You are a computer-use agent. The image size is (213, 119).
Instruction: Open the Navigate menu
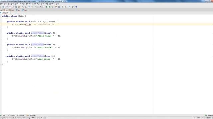click(x=11, y=4)
